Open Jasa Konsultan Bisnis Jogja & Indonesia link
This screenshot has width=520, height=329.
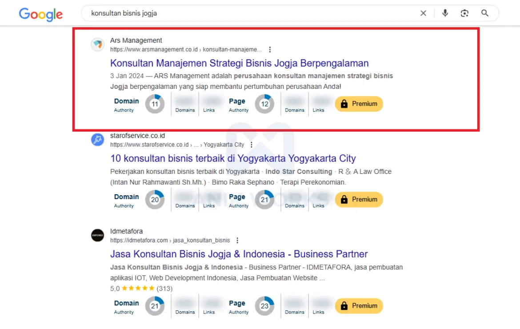(x=239, y=254)
